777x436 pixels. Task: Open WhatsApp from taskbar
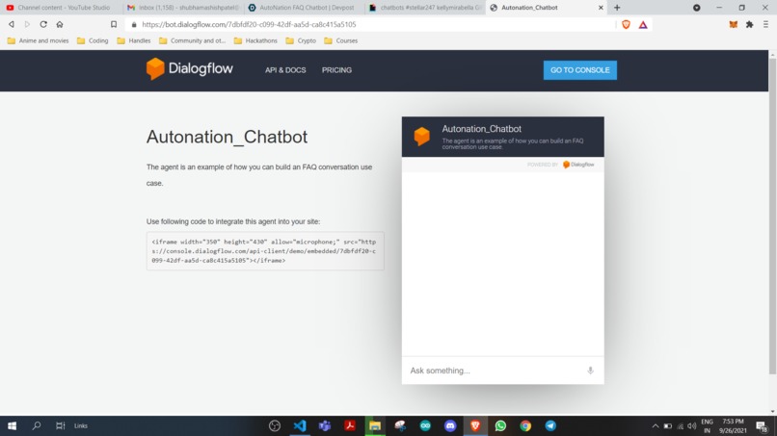(x=500, y=425)
